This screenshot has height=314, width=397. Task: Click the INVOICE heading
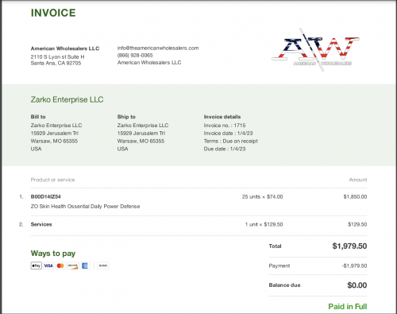tap(53, 13)
